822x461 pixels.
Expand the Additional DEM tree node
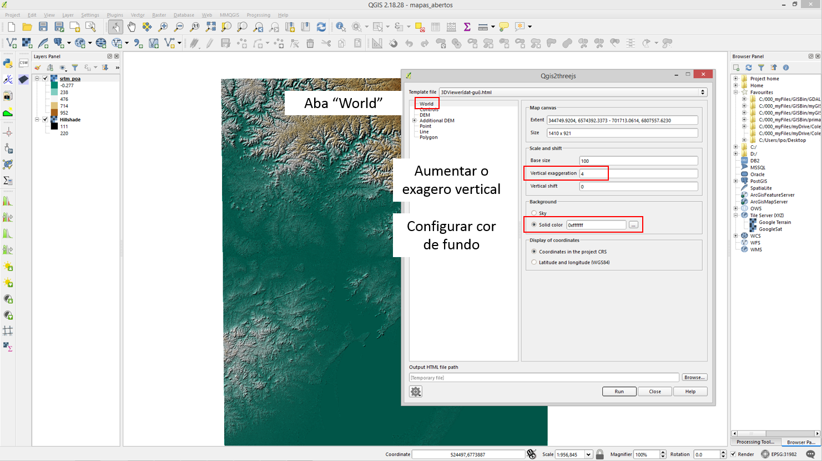click(x=415, y=121)
